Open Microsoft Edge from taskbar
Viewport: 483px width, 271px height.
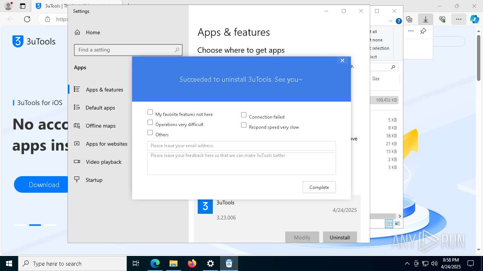(155, 263)
